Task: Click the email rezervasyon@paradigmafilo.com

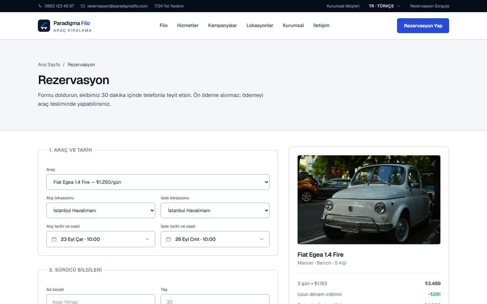Action: (x=117, y=6)
